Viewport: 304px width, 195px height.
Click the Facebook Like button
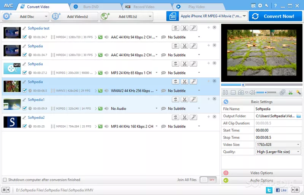281,190
